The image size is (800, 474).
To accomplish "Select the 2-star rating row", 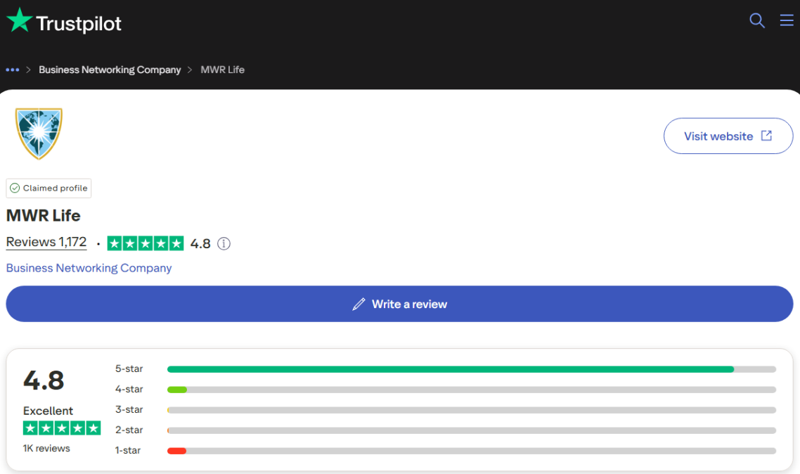I will coord(471,430).
